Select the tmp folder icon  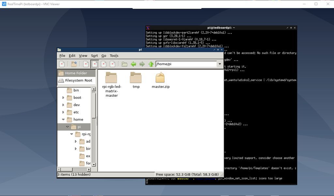(x=136, y=78)
